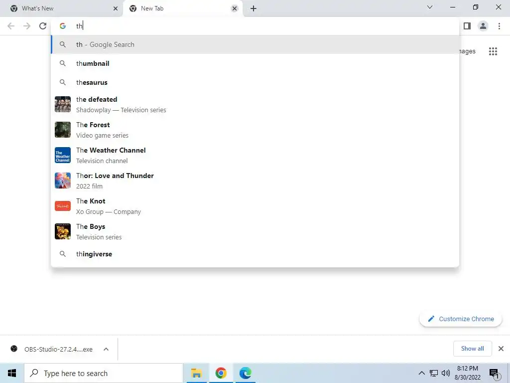Image resolution: width=510 pixels, height=383 pixels.
Task: Show hidden system tray icons
Action: pos(421,373)
